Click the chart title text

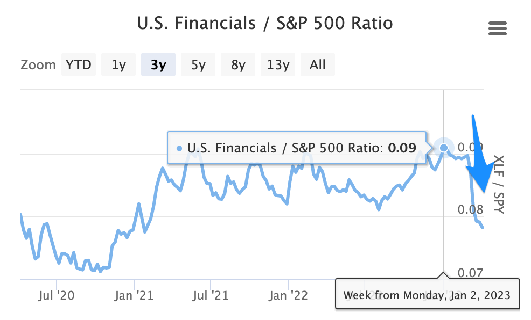pyautogui.click(x=265, y=23)
